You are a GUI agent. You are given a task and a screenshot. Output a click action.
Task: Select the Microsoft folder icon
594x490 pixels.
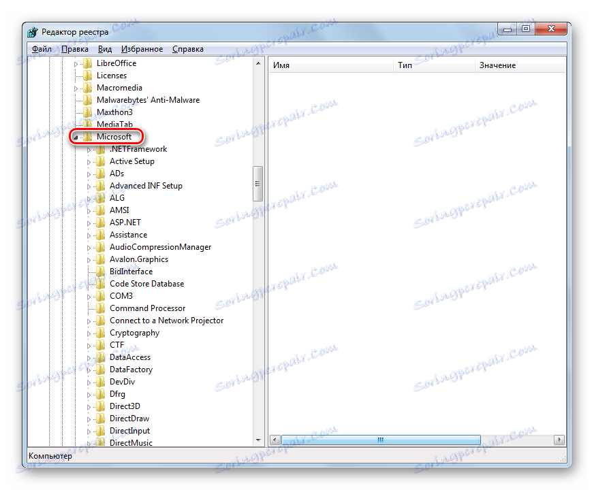87,137
